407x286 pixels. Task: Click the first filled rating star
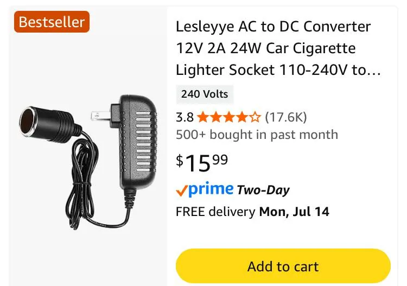click(202, 117)
